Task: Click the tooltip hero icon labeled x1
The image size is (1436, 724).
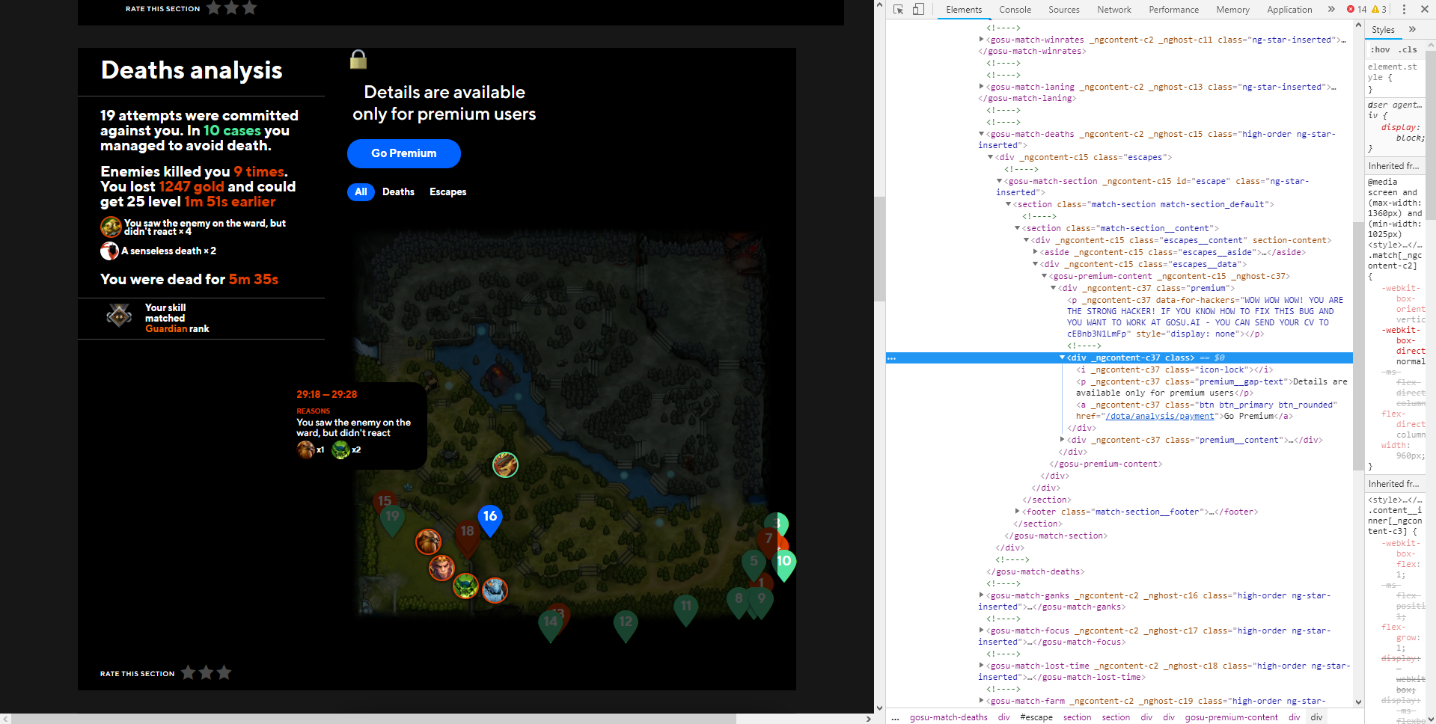Action: point(305,449)
